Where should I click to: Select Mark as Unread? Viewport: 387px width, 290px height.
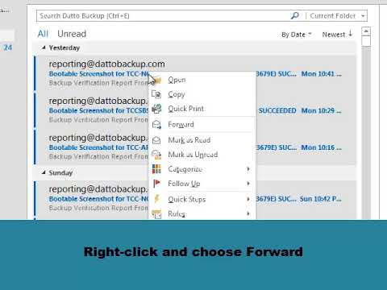tap(202, 155)
